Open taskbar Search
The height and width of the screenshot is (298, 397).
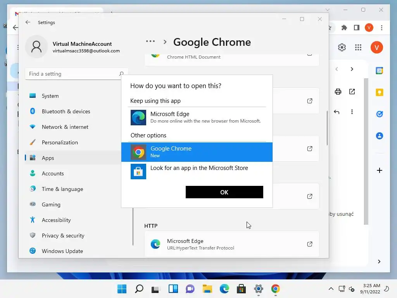pyautogui.click(x=139, y=289)
